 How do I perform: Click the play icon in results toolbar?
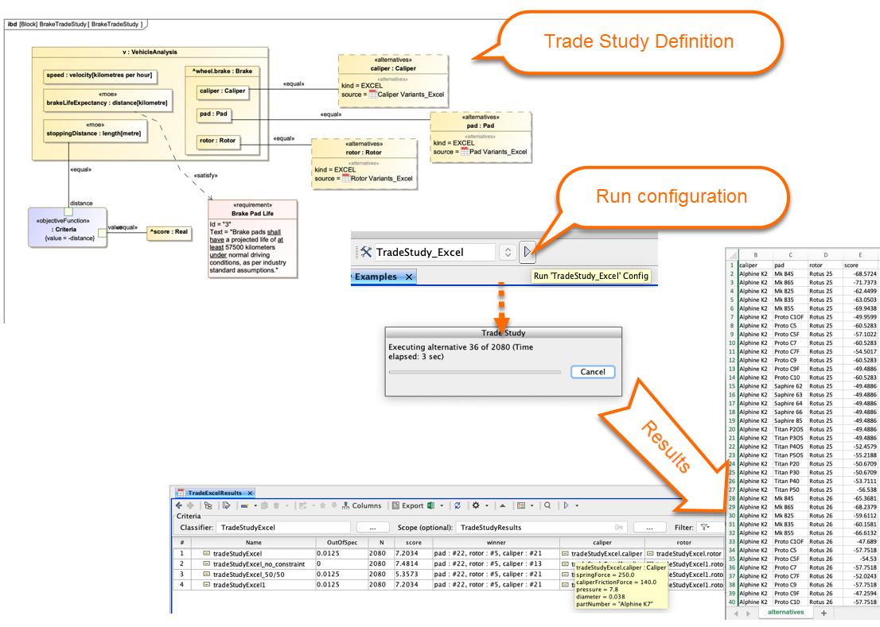coord(566,505)
